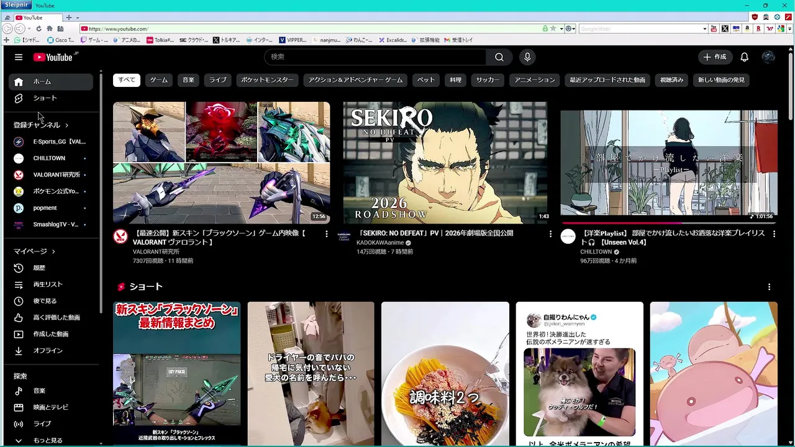Click the magnifier search button
Viewport: 795px width, 447px height.
tap(499, 57)
